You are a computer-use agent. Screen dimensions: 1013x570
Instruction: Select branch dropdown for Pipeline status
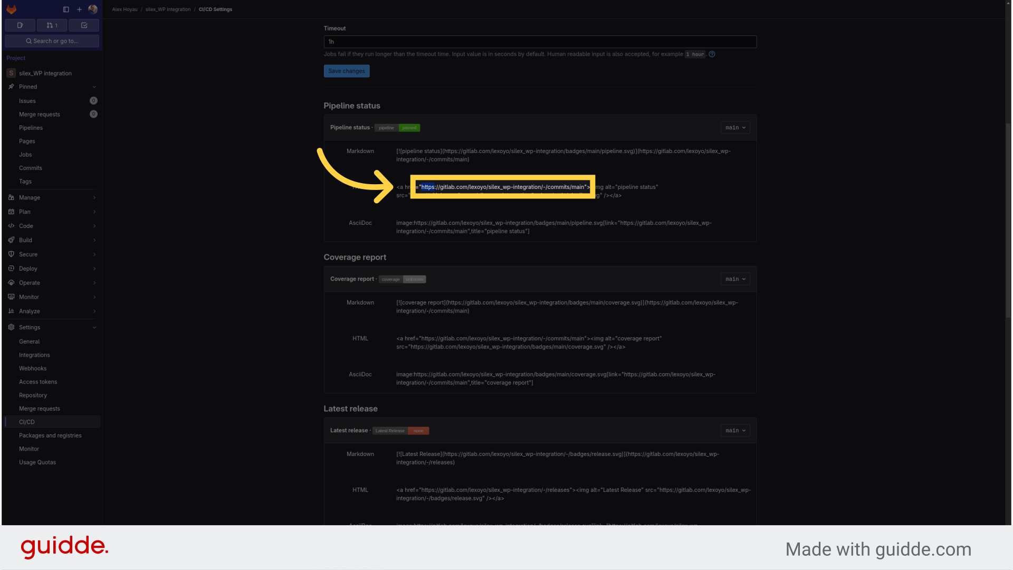734,127
